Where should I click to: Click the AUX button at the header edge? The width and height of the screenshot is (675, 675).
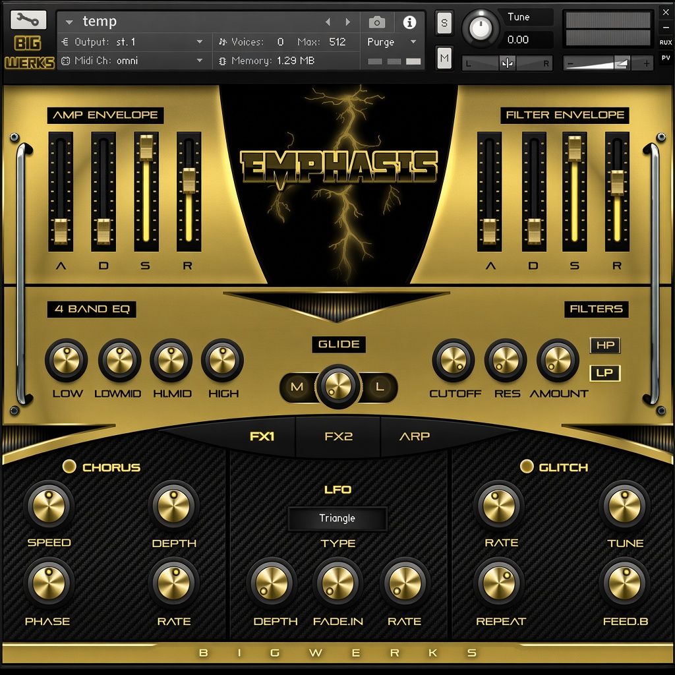[x=666, y=42]
